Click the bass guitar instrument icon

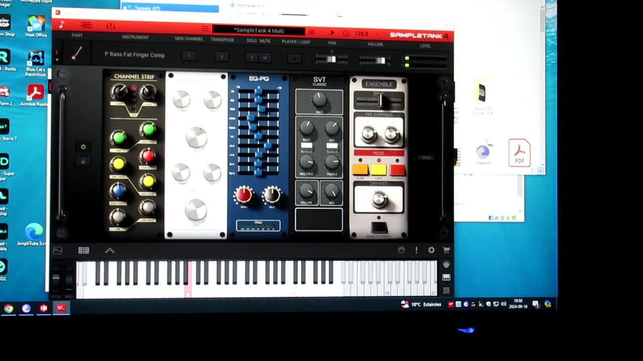(x=77, y=54)
